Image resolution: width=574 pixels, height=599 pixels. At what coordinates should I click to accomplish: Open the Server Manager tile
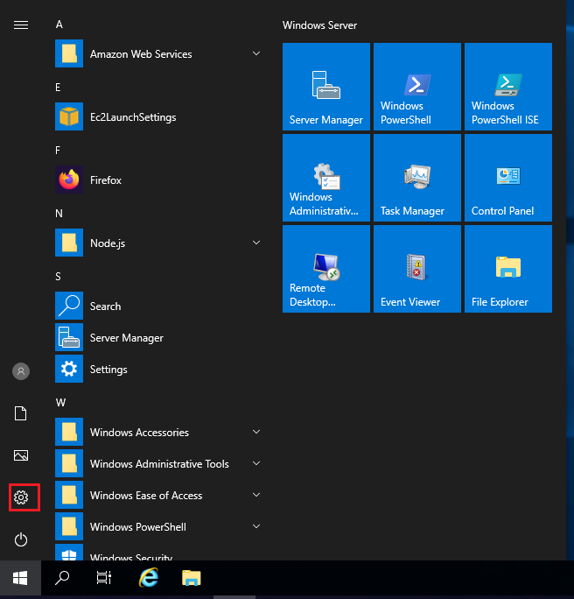326,87
